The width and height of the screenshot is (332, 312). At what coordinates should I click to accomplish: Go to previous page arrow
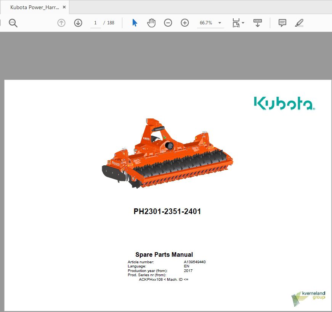click(x=61, y=23)
